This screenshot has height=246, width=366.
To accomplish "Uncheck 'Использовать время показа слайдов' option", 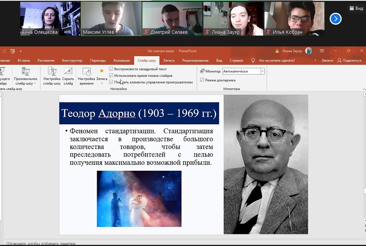I will [111, 76].
